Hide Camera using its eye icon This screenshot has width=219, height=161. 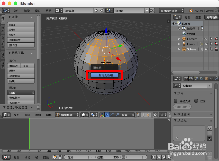click(206, 39)
